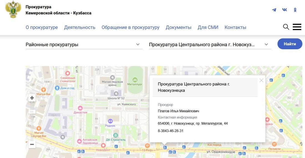Open the О прокуратуре menu

pyautogui.click(x=42, y=27)
